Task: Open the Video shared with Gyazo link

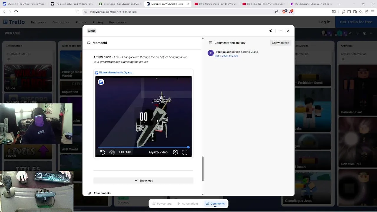Action: pyautogui.click(x=115, y=72)
